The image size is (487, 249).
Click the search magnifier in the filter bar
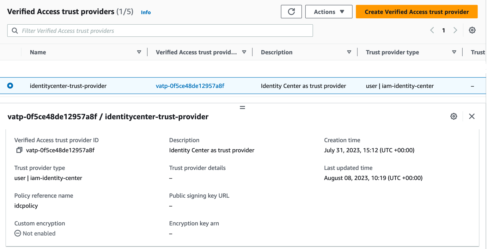point(15,30)
